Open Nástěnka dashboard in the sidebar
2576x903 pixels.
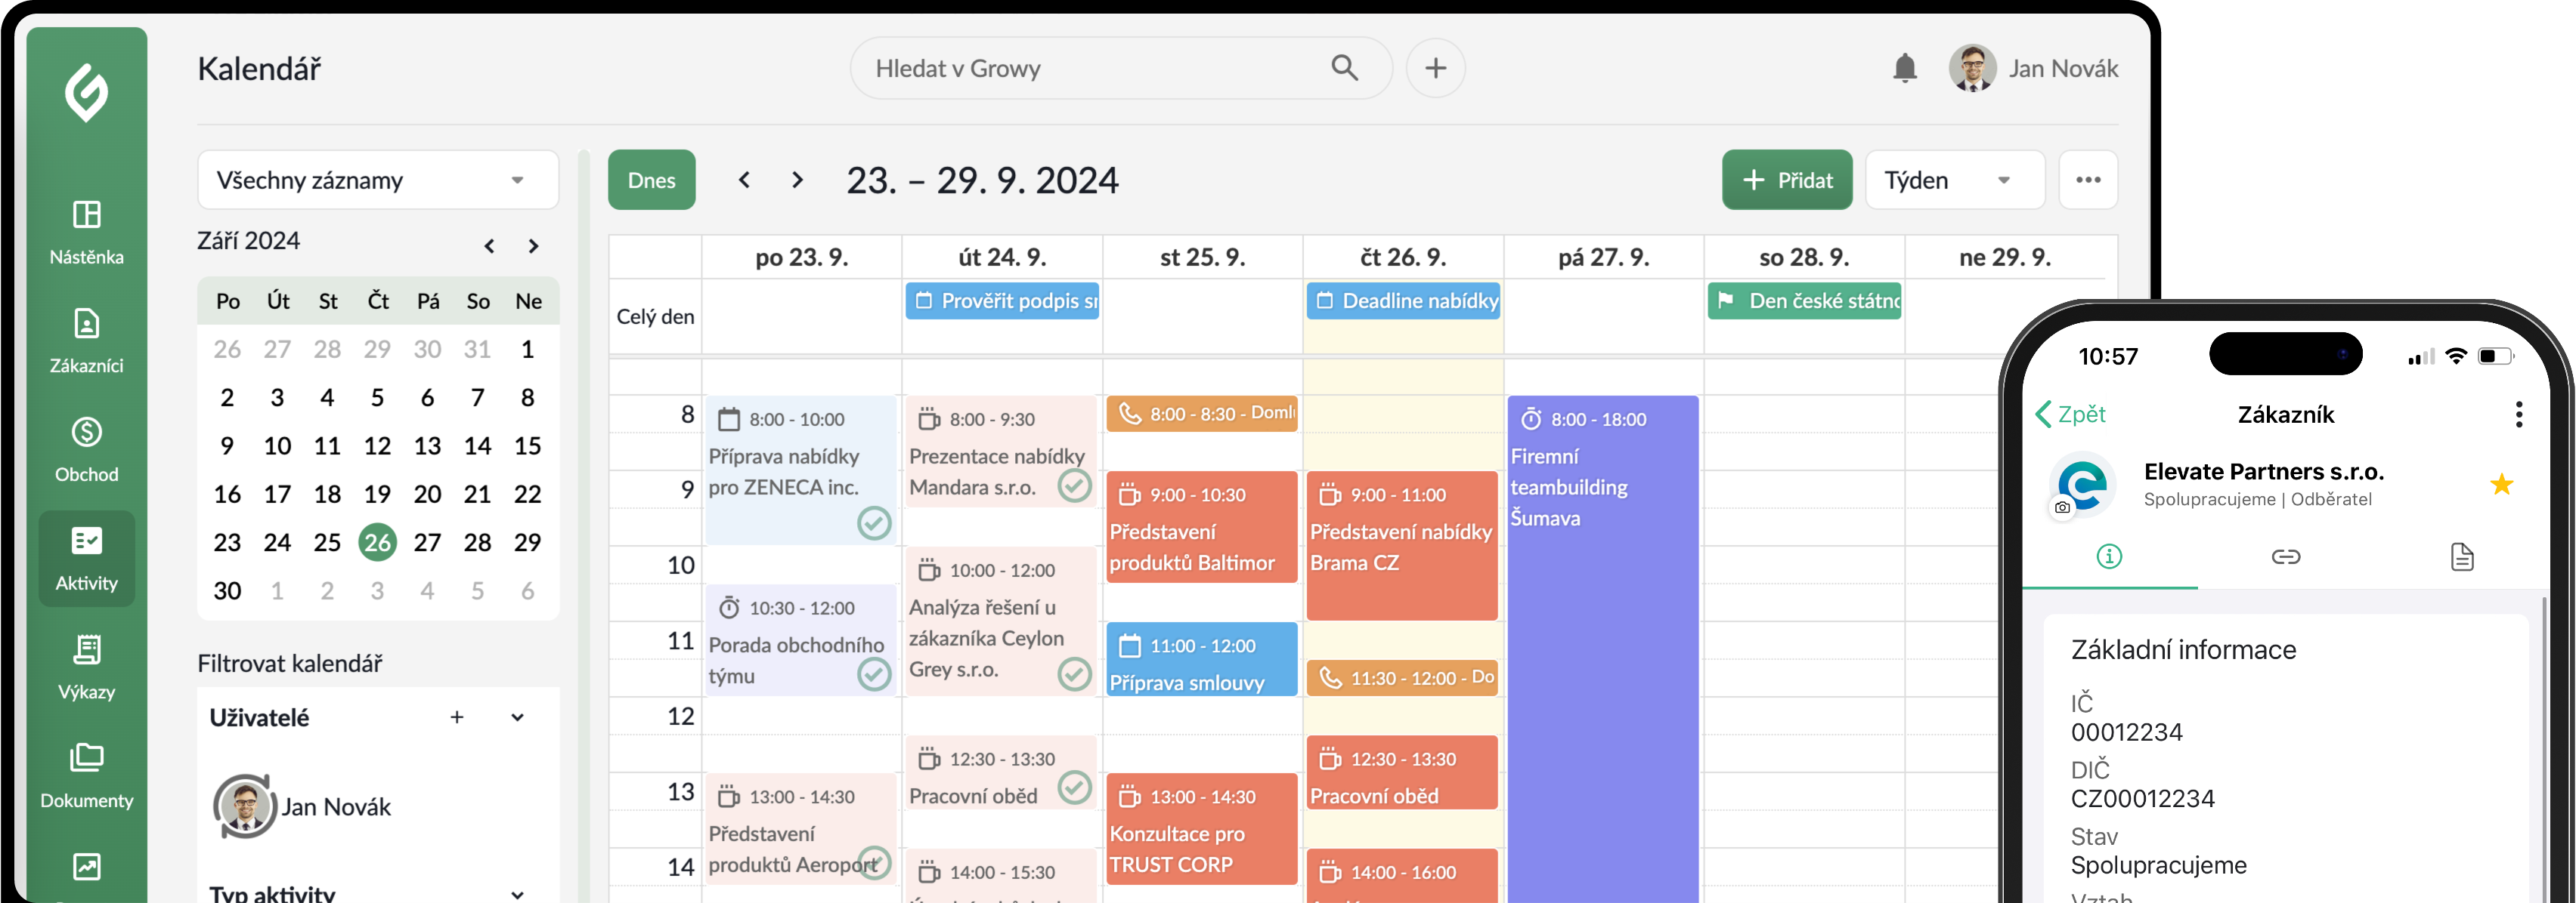point(87,233)
